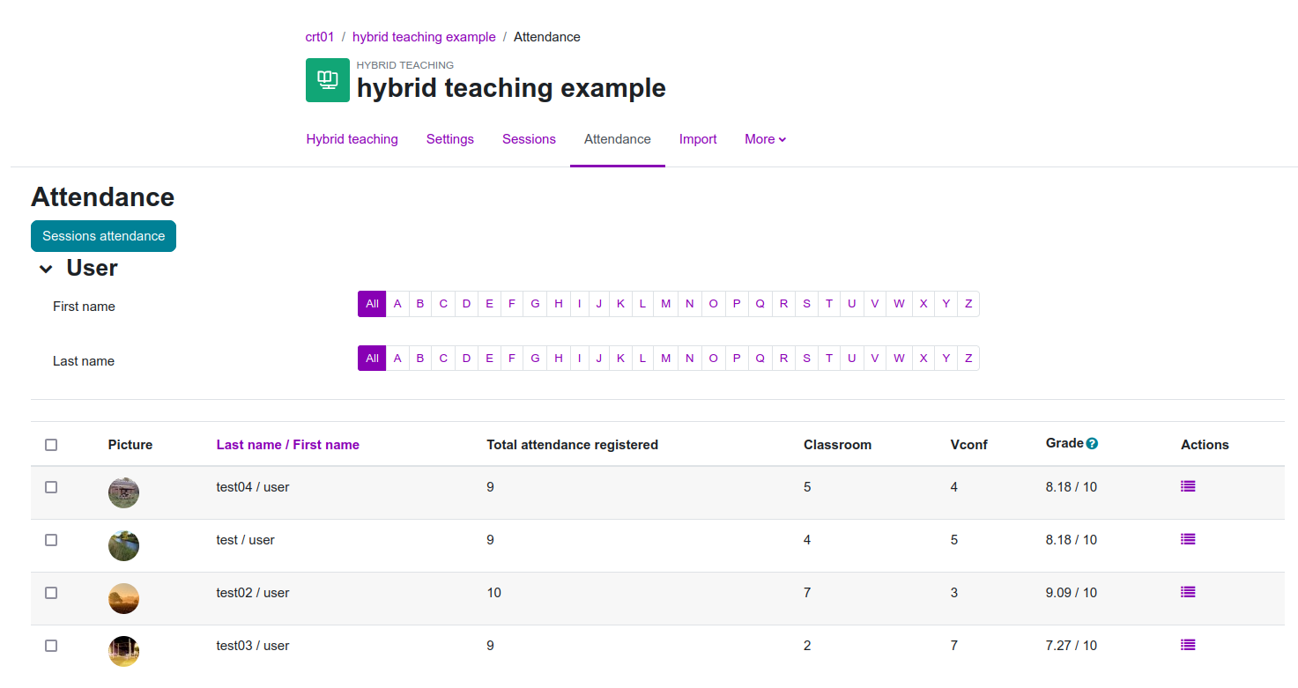1298x688 pixels.
Task: Open hybrid teaching example breadcrumb link
Action: pos(424,37)
